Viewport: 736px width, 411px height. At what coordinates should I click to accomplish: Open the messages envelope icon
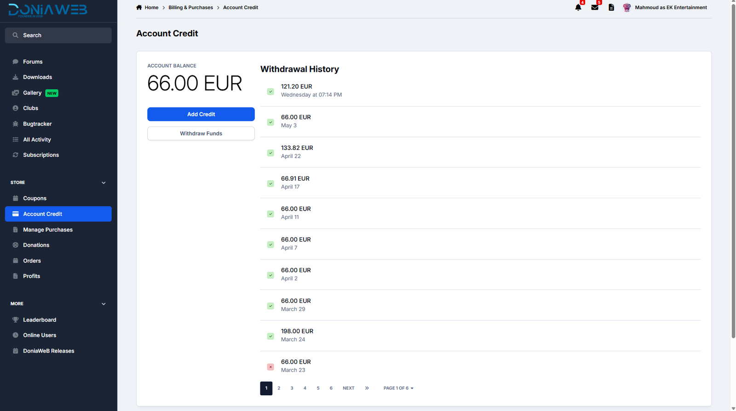595,7
